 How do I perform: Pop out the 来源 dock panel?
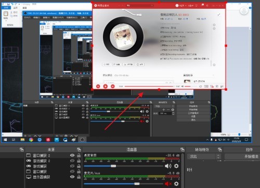tap(79, 150)
